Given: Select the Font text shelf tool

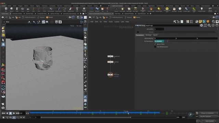Looking at the screenshot, I should [x=77, y=9].
